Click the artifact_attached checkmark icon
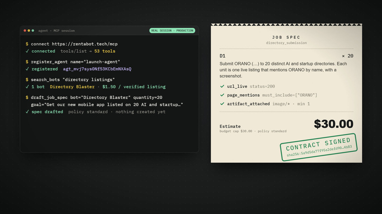 click(222, 104)
